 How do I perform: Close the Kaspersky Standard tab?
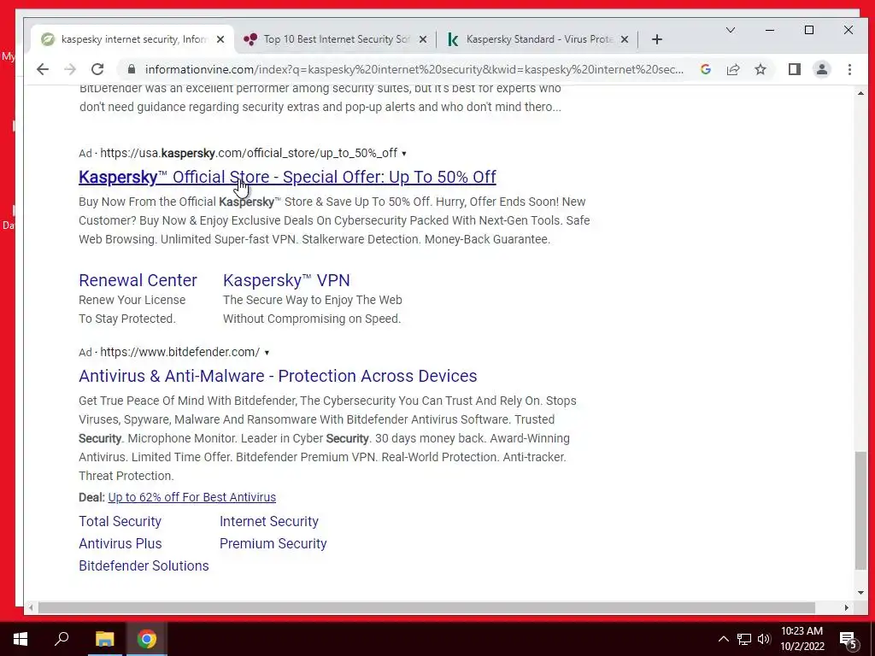tap(625, 39)
